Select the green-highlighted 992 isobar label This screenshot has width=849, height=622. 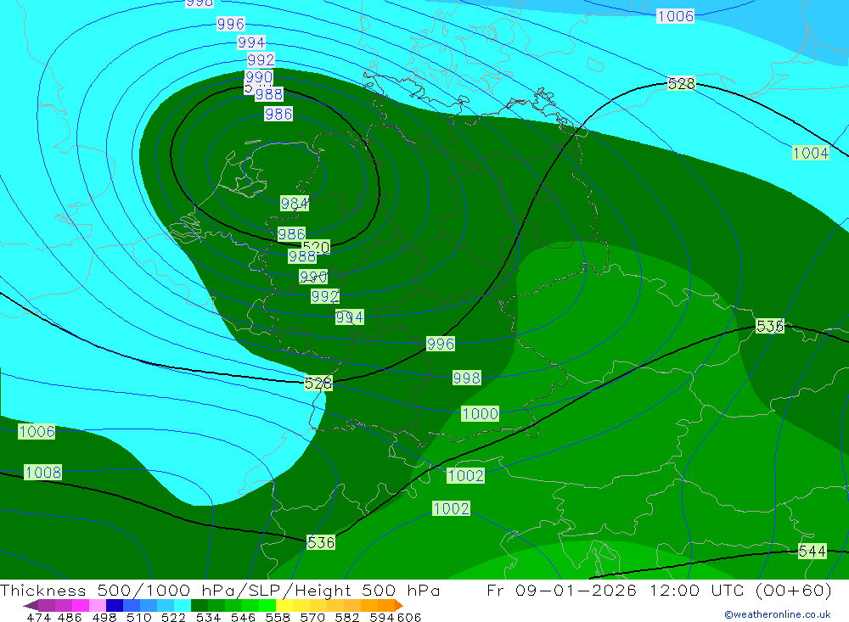click(325, 297)
